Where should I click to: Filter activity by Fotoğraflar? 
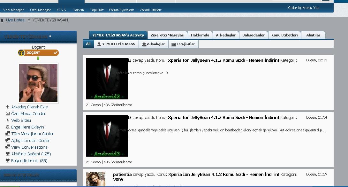tap(183, 44)
